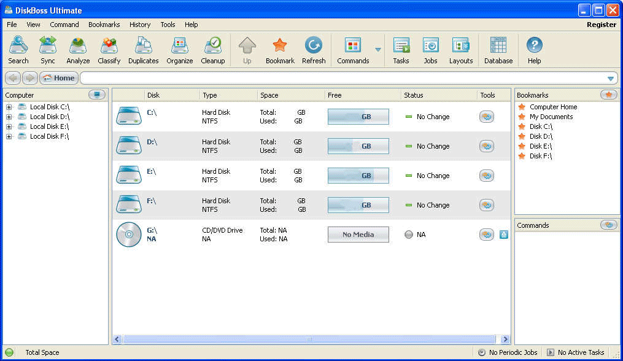
Task: Open the Disk C:\ bookmark
Action: point(541,126)
